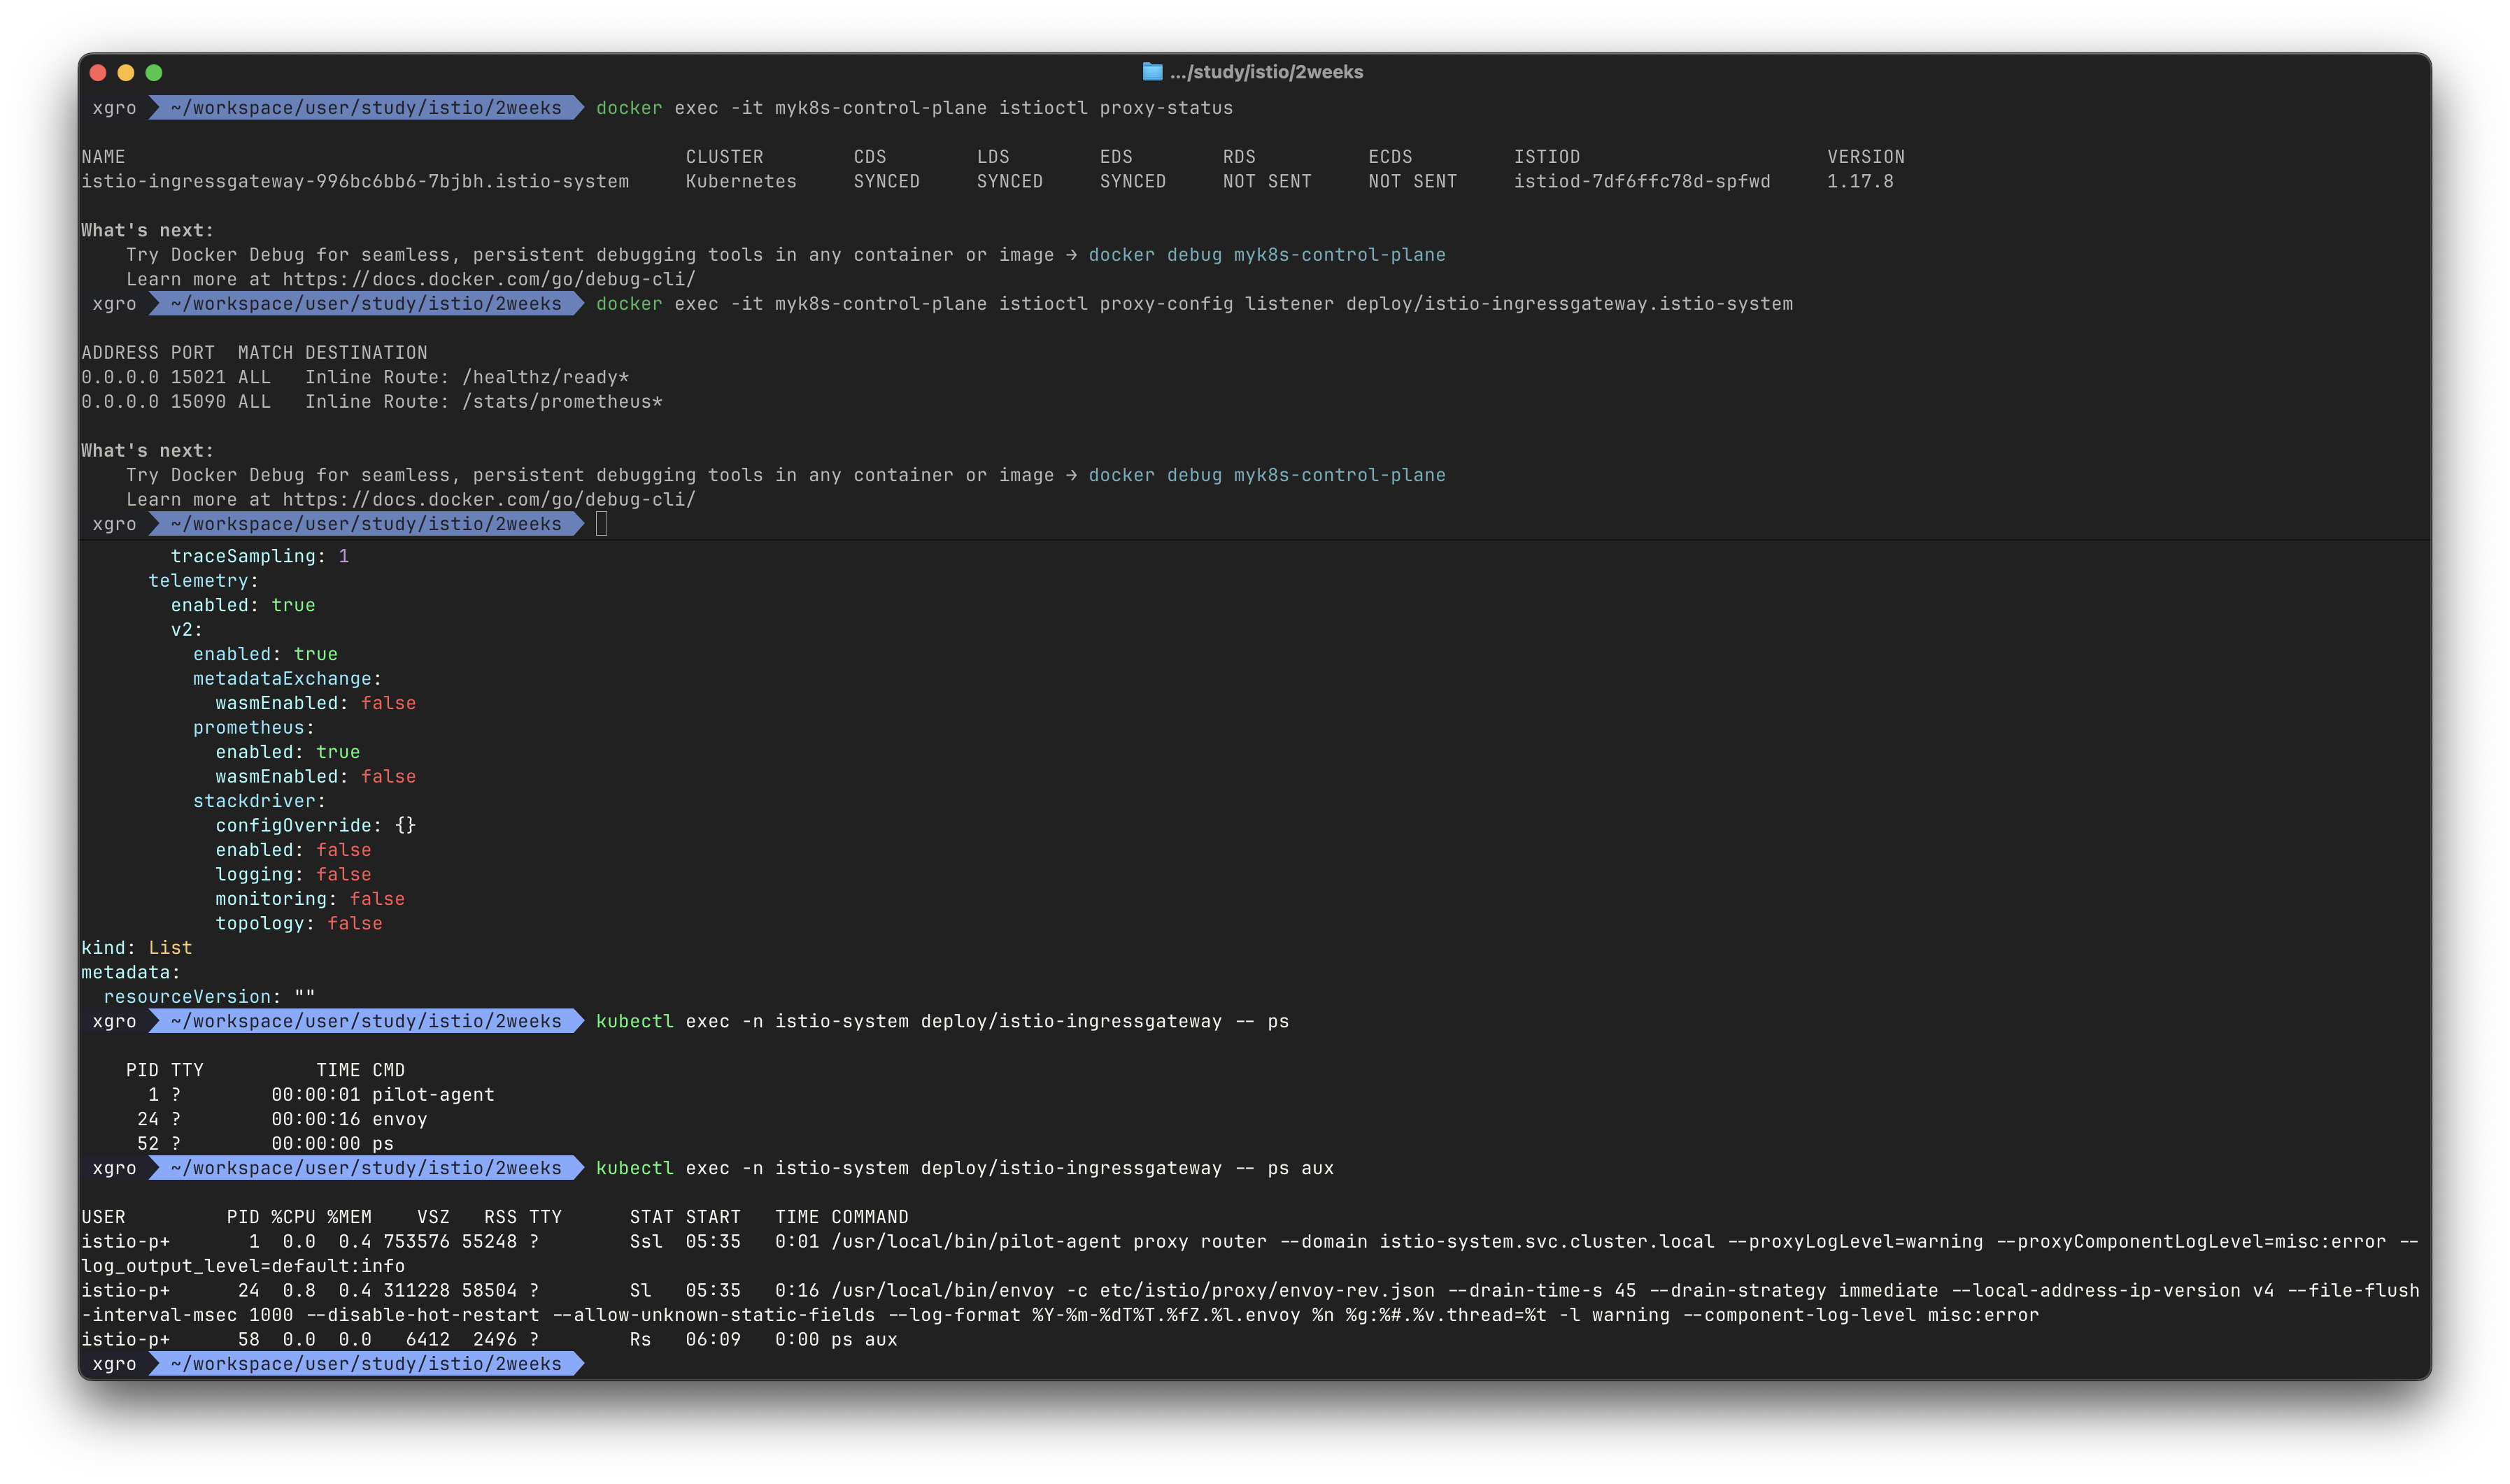2510x1484 pixels.
Task: Click the 'traceSampling: 1' line
Action: click(x=260, y=556)
